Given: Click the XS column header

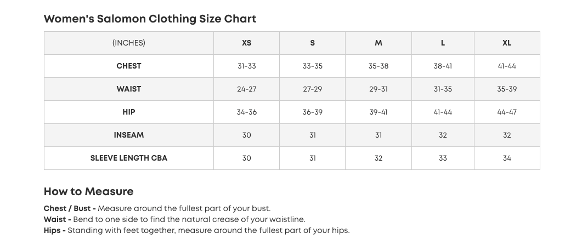Looking at the screenshot, I should tap(246, 43).
